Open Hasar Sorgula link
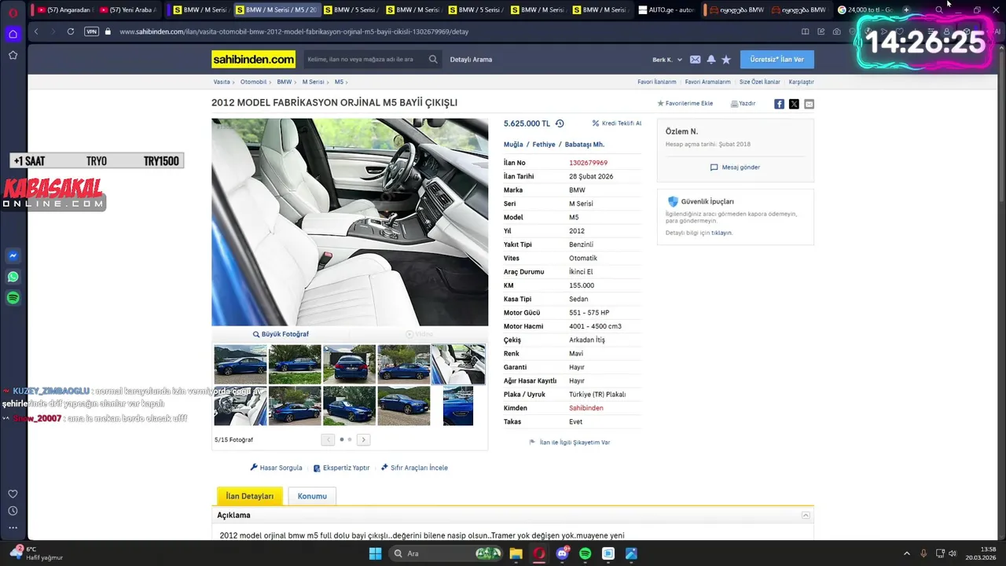This screenshot has height=566, width=1006. pos(276,468)
